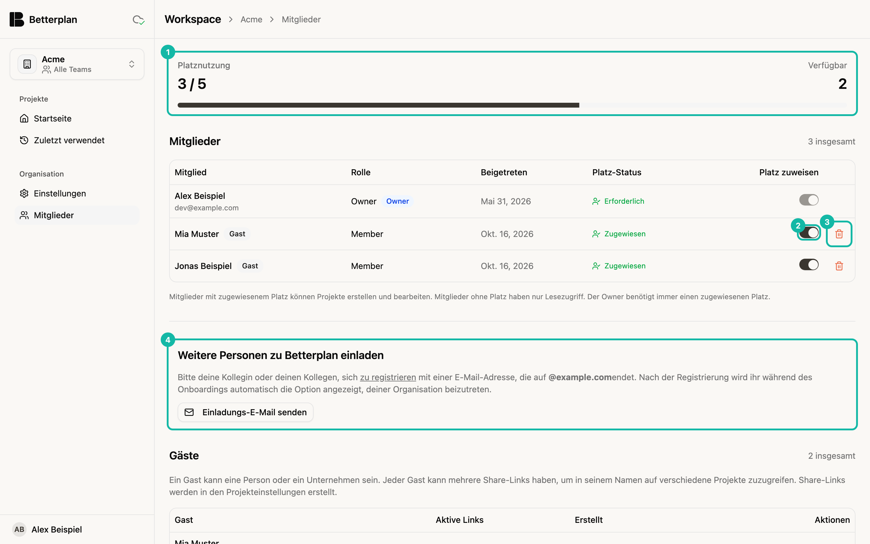
Task: Click the Erstellt column header
Action: [x=588, y=520]
